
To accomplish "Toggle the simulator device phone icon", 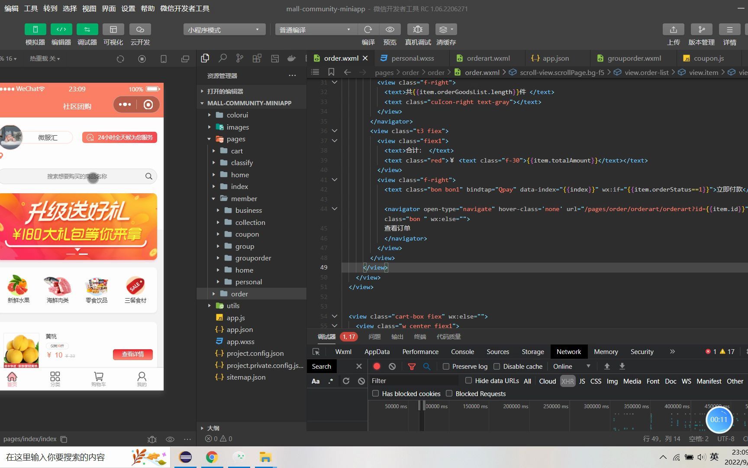I will pos(164,59).
